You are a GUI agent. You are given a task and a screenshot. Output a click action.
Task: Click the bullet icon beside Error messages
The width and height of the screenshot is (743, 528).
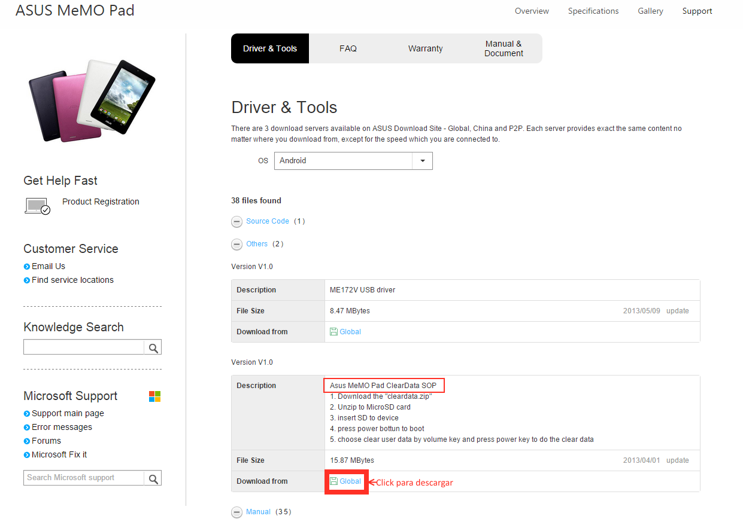pyautogui.click(x=27, y=428)
